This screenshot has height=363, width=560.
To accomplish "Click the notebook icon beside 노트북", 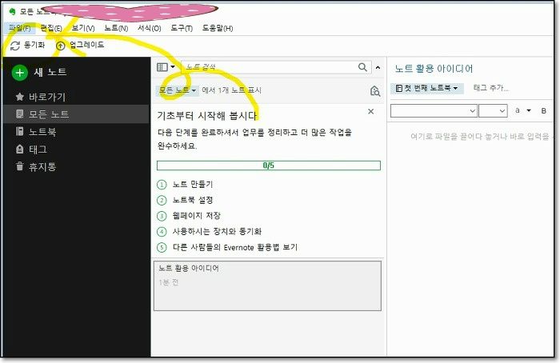I will (x=20, y=131).
